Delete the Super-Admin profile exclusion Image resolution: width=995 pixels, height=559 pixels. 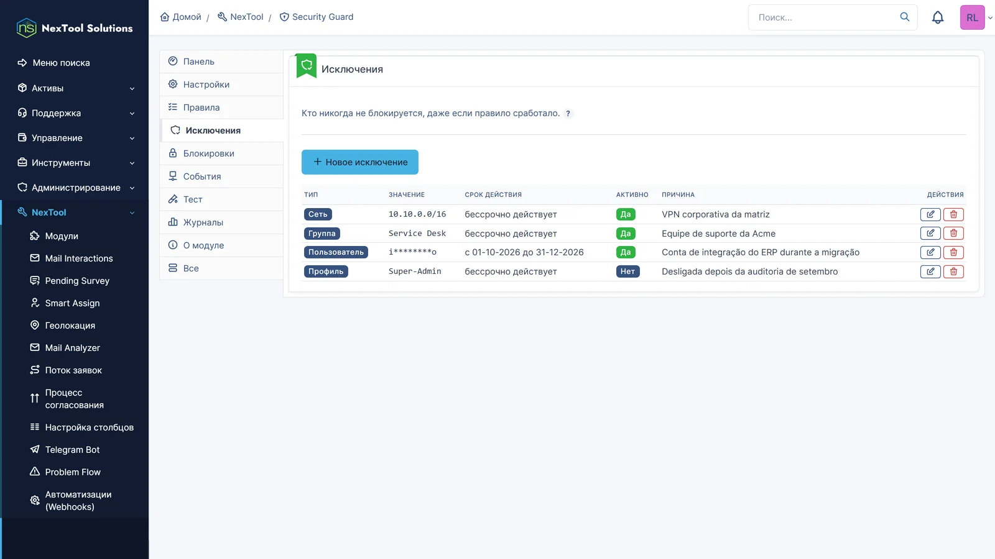point(953,271)
